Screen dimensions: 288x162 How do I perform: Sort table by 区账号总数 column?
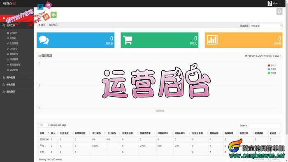pyautogui.click(x=200, y=133)
